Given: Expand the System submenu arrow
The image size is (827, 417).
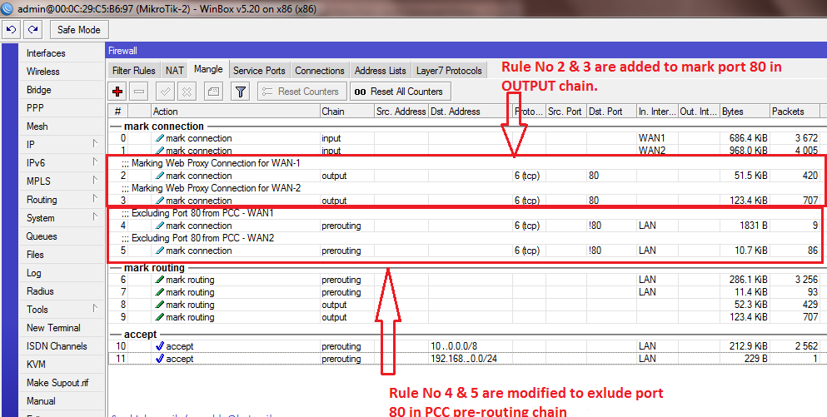Looking at the screenshot, I should point(95,216).
